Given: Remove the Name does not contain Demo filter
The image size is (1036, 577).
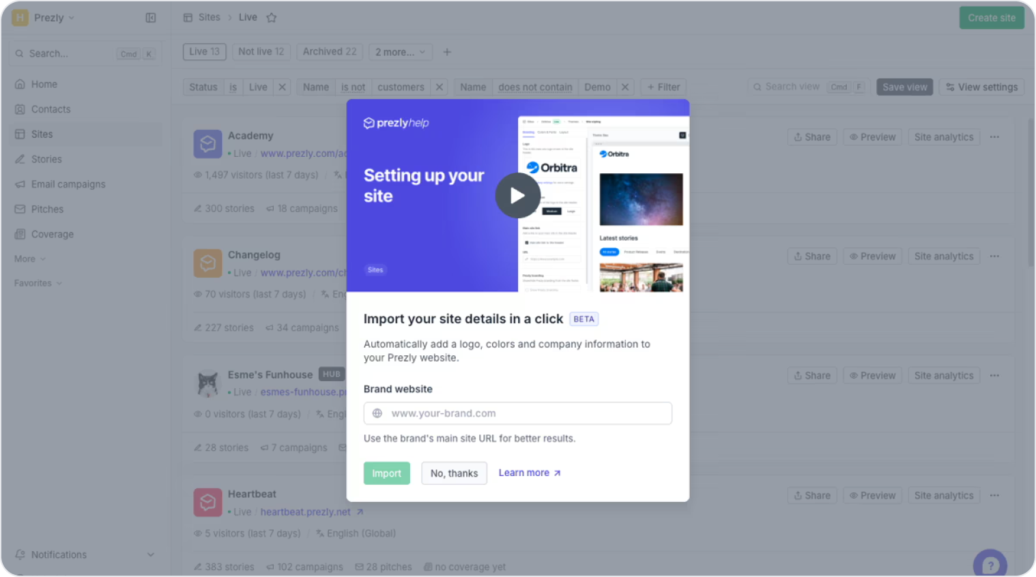Looking at the screenshot, I should [x=625, y=87].
